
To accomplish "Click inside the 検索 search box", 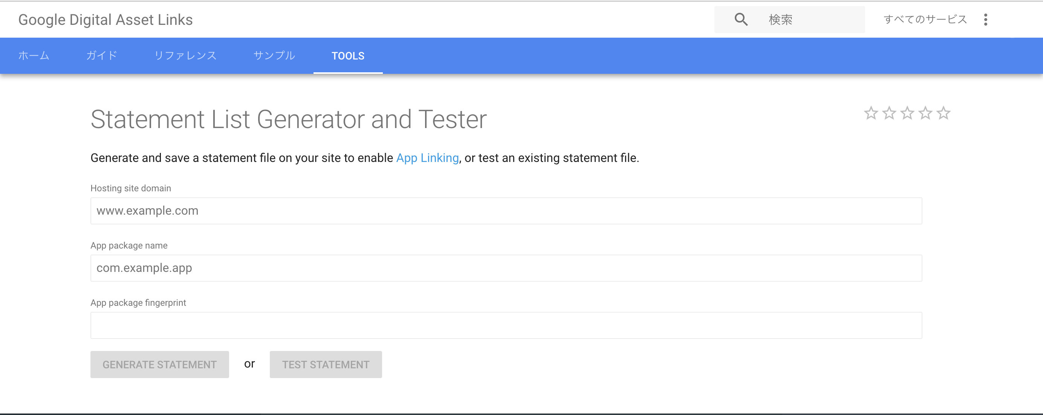I will 810,19.
